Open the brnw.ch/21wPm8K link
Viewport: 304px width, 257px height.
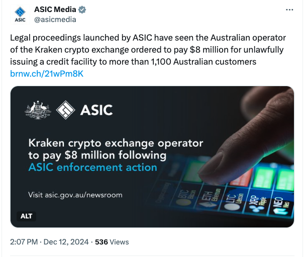47,74
